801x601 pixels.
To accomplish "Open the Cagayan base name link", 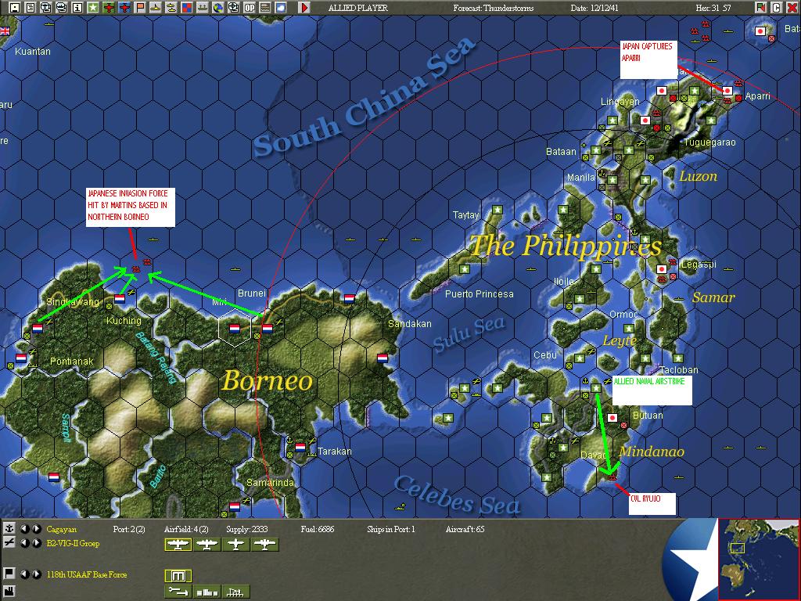I will 61,529.
